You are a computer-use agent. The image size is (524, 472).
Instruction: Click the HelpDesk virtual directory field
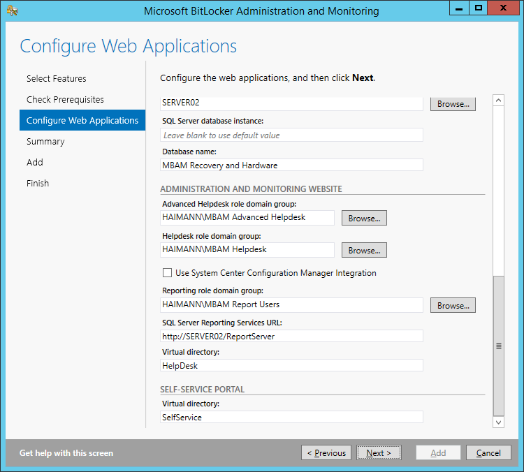[291, 365]
